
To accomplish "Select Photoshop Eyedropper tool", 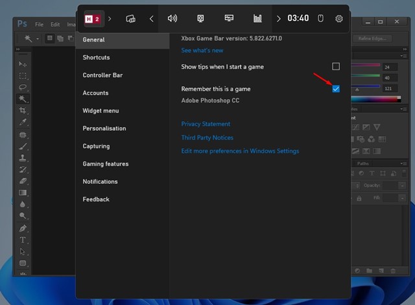I will [23, 122].
